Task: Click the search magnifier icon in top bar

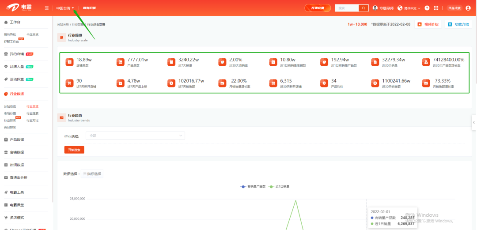Action: pos(363,8)
